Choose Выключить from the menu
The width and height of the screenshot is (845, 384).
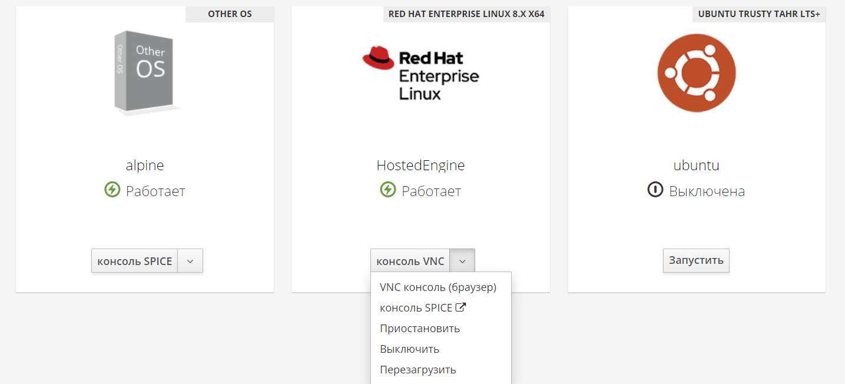point(441,349)
